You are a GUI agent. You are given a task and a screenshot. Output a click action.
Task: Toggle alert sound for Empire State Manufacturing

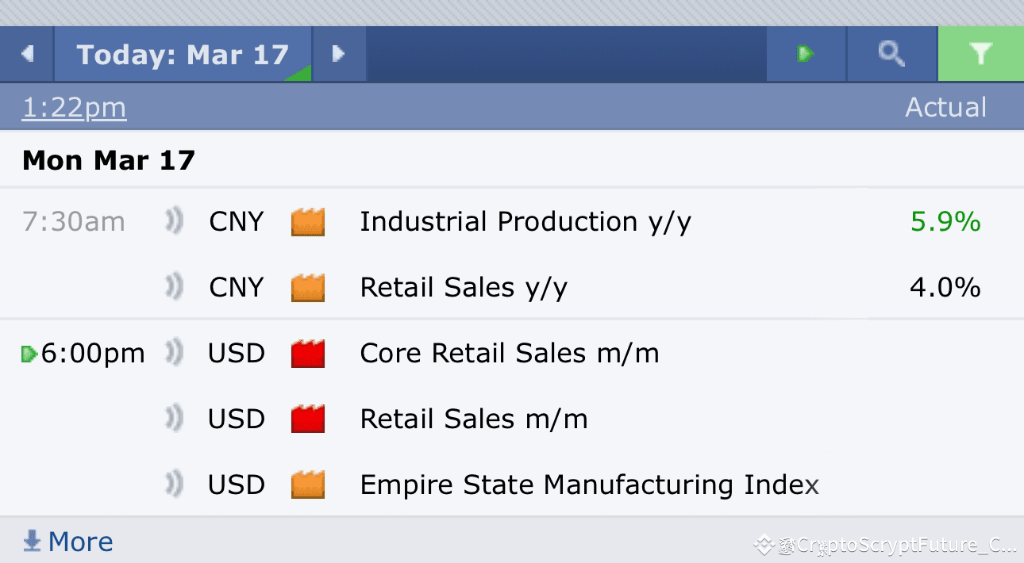(x=174, y=484)
